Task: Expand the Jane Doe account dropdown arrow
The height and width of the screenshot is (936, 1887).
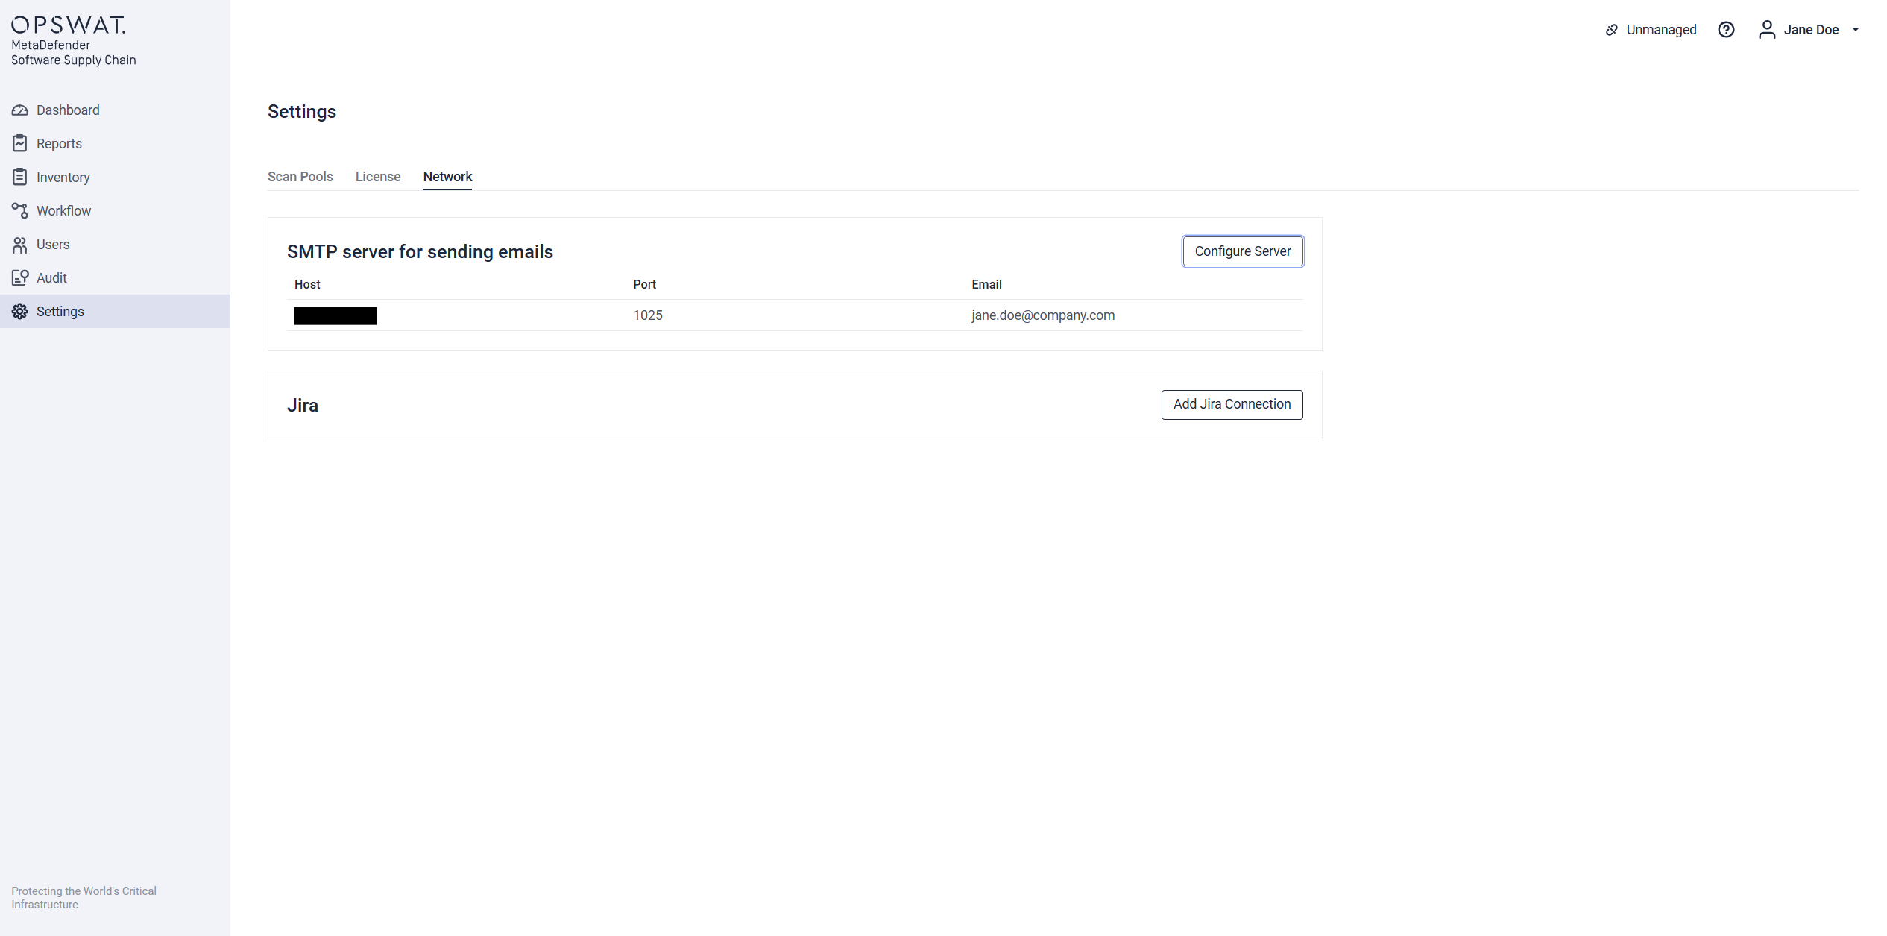Action: (1856, 30)
